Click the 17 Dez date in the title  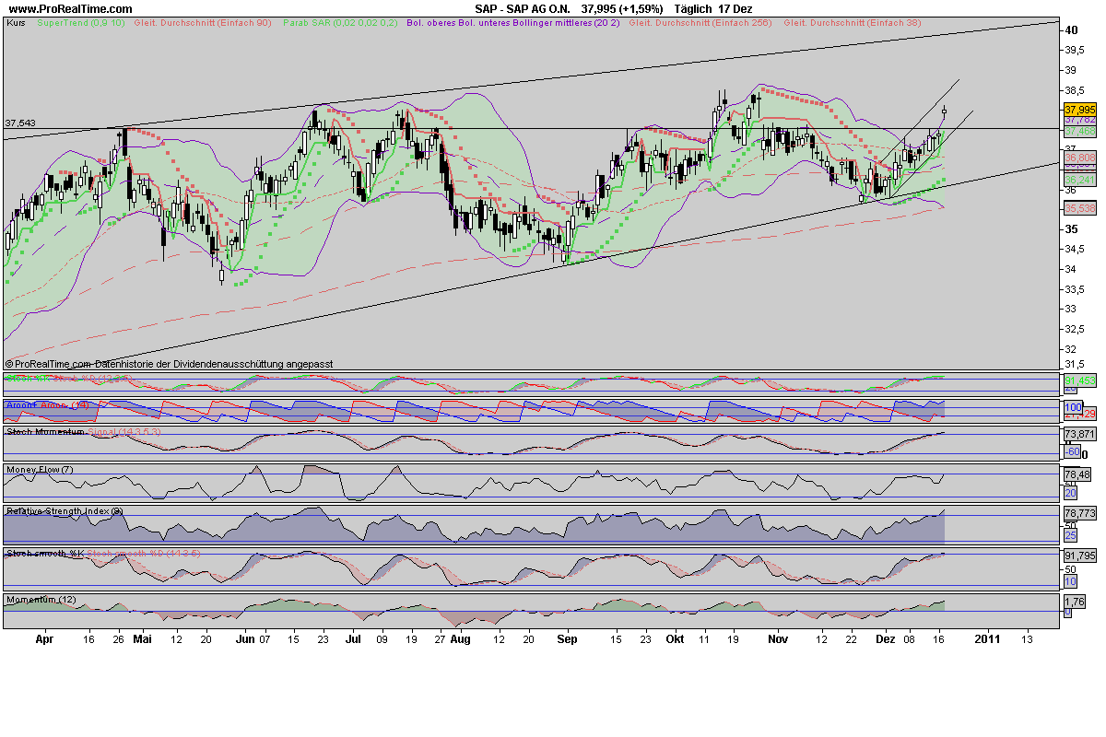click(x=737, y=8)
